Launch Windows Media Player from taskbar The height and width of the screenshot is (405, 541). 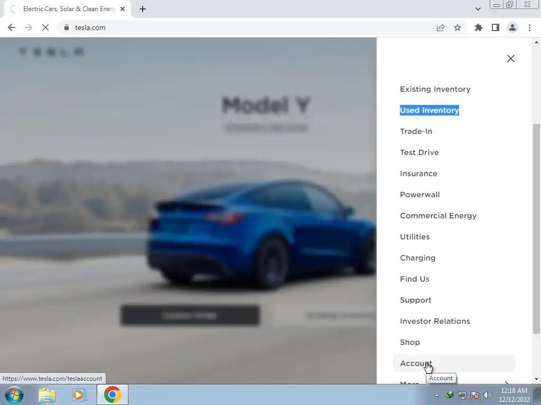click(x=79, y=394)
